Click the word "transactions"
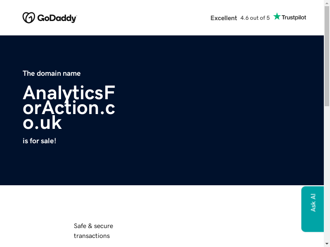 (x=92, y=236)
